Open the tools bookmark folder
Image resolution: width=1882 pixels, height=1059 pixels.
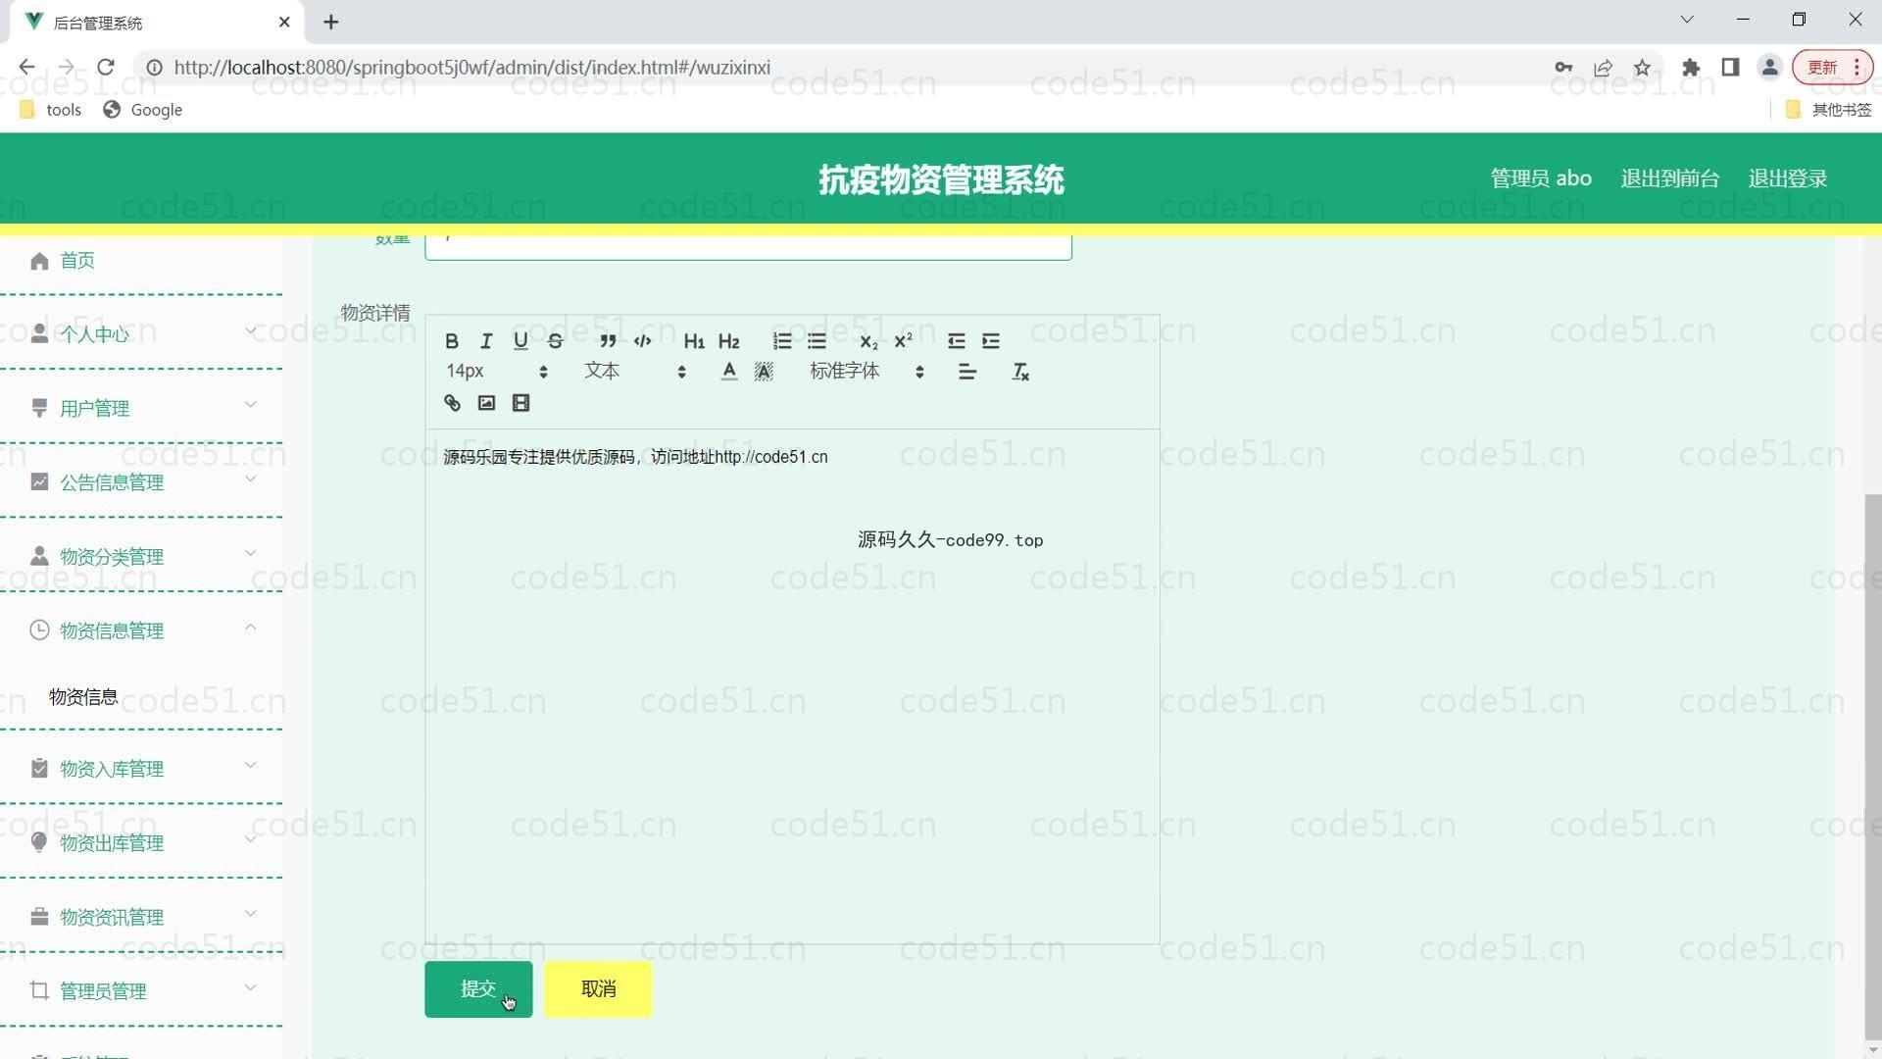pyautogui.click(x=51, y=110)
